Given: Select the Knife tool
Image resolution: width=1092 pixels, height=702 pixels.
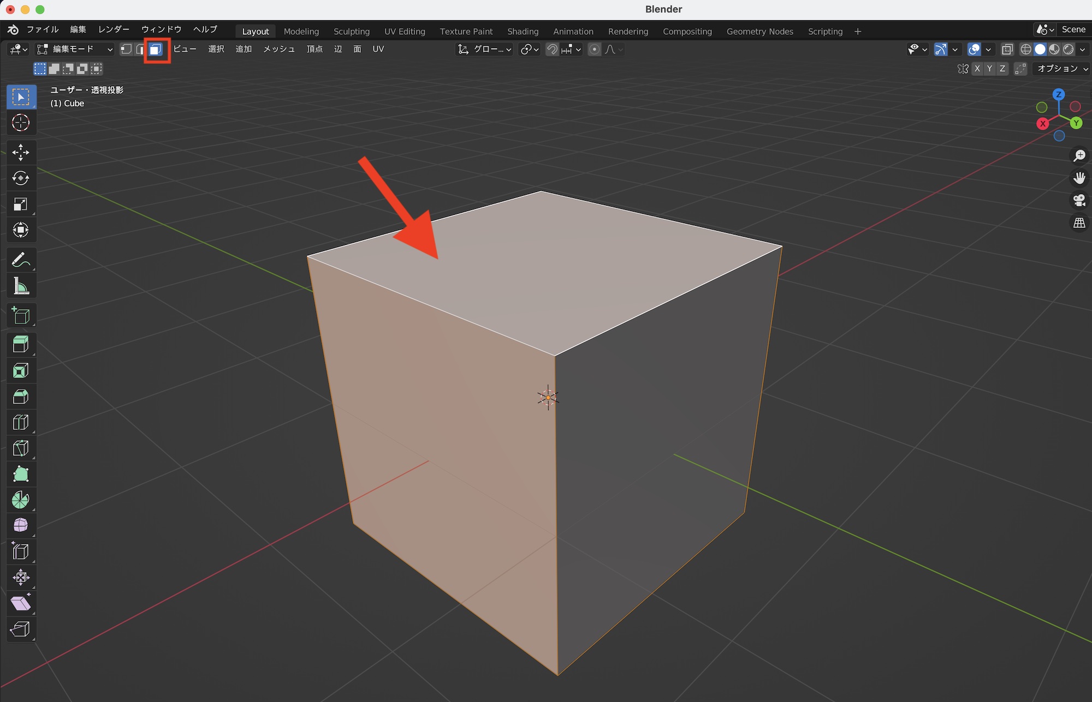Looking at the screenshot, I should point(21,448).
